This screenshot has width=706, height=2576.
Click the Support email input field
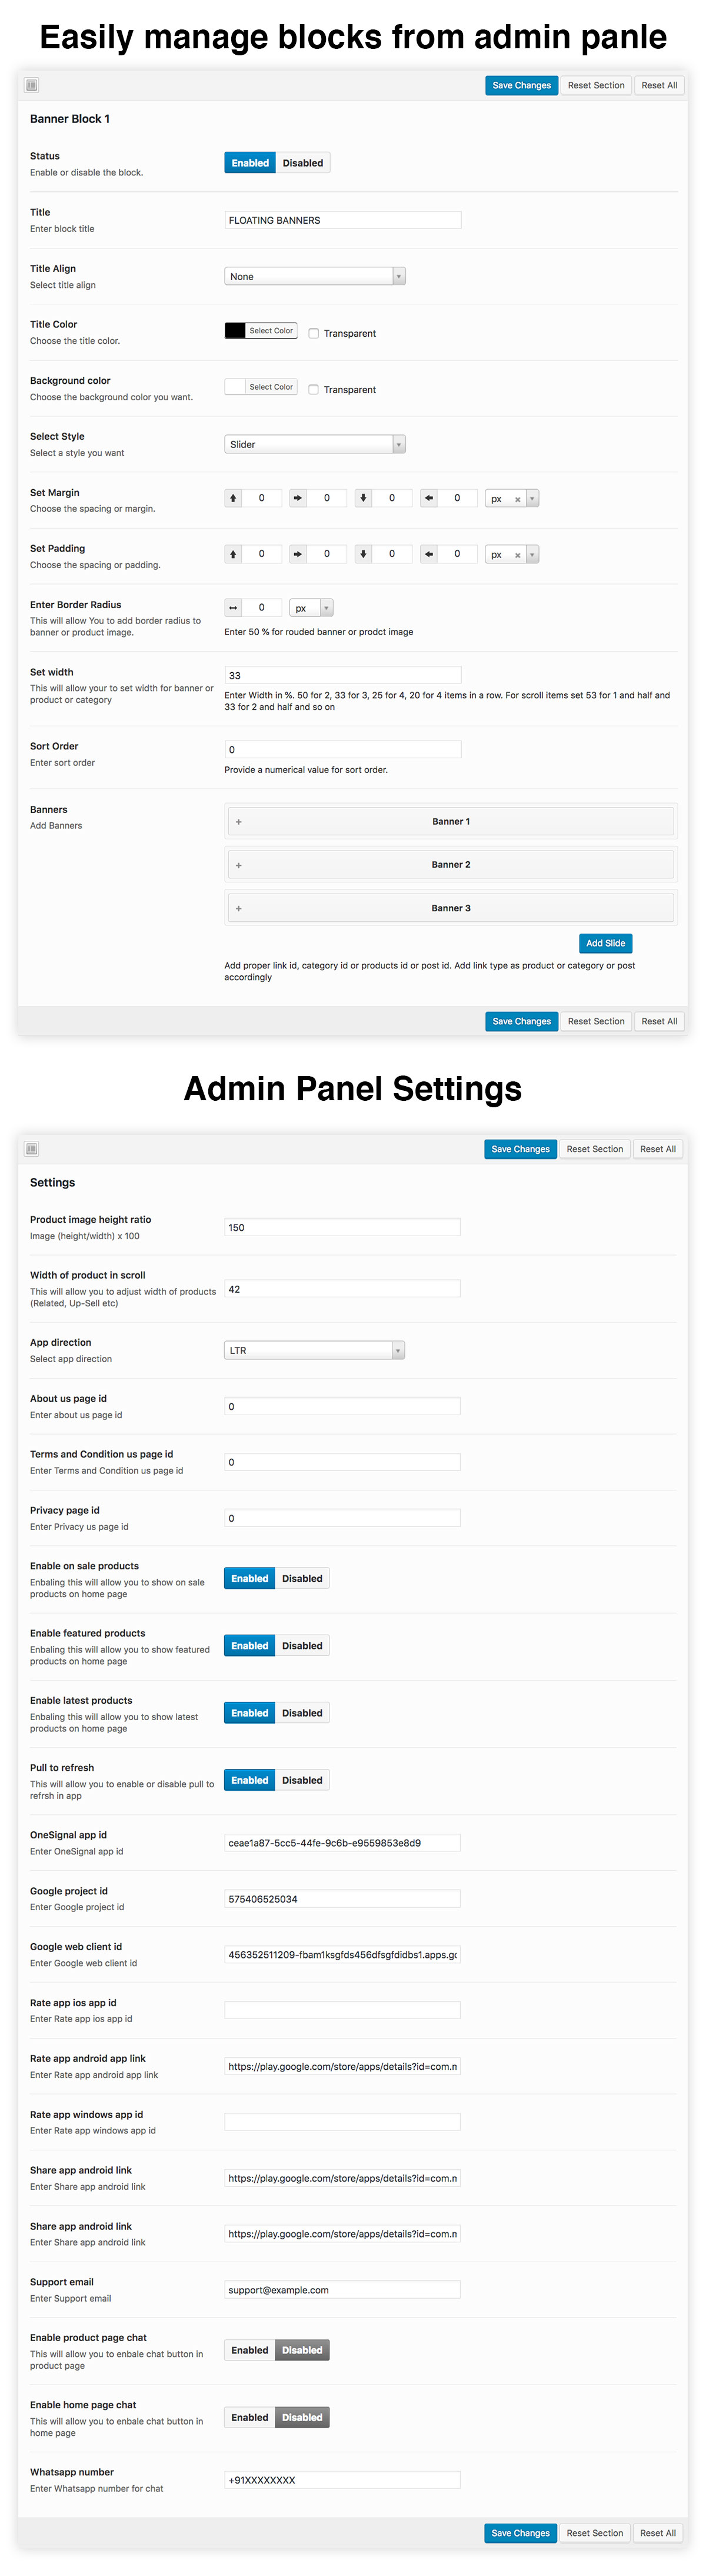pos(342,2290)
